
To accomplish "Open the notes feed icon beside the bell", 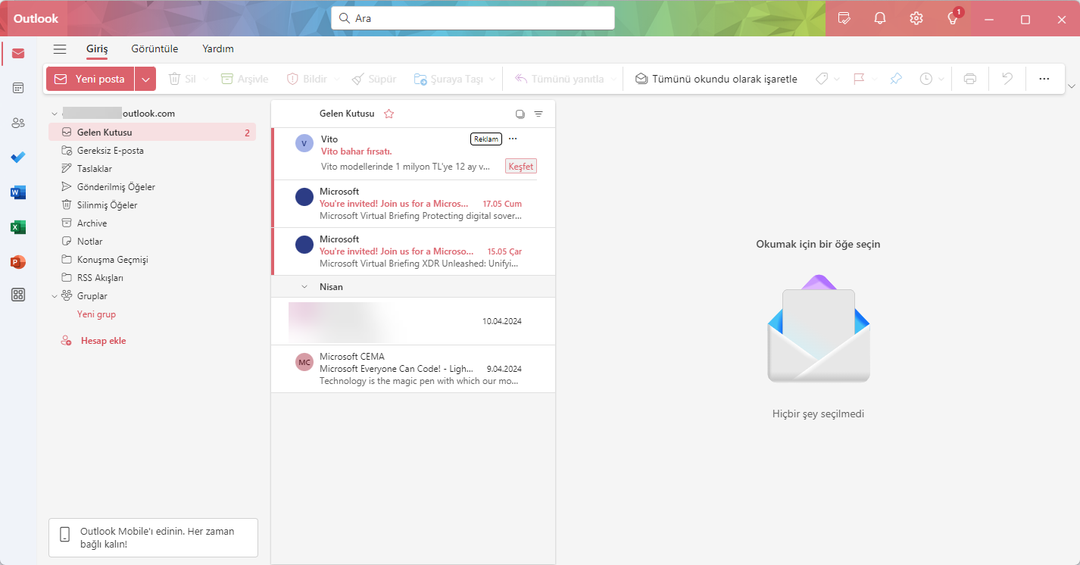I will pyautogui.click(x=844, y=18).
